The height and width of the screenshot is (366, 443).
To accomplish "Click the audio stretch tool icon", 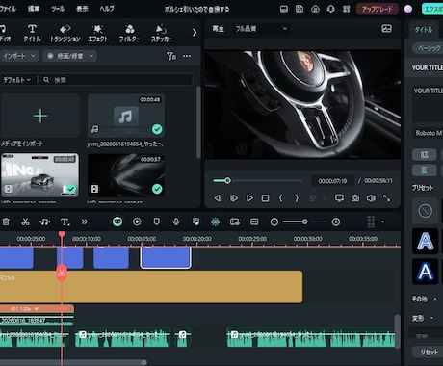I will (45, 222).
